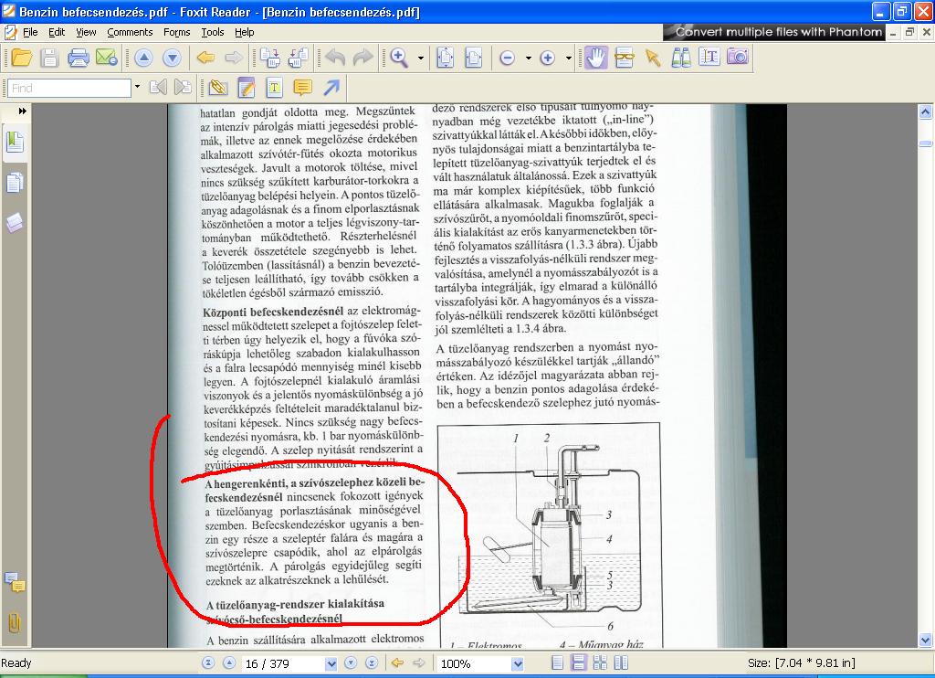Open the Attachments paperclip side panel
This screenshot has width=935, height=678.
tap(15, 622)
